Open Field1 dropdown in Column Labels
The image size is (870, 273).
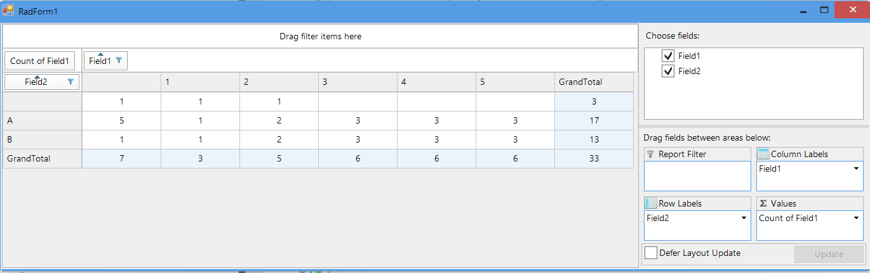pyautogui.click(x=856, y=169)
